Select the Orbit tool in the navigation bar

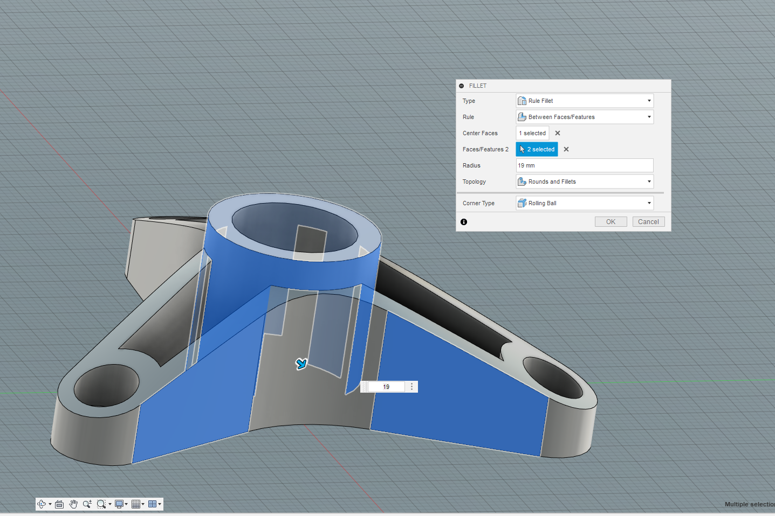42,504
